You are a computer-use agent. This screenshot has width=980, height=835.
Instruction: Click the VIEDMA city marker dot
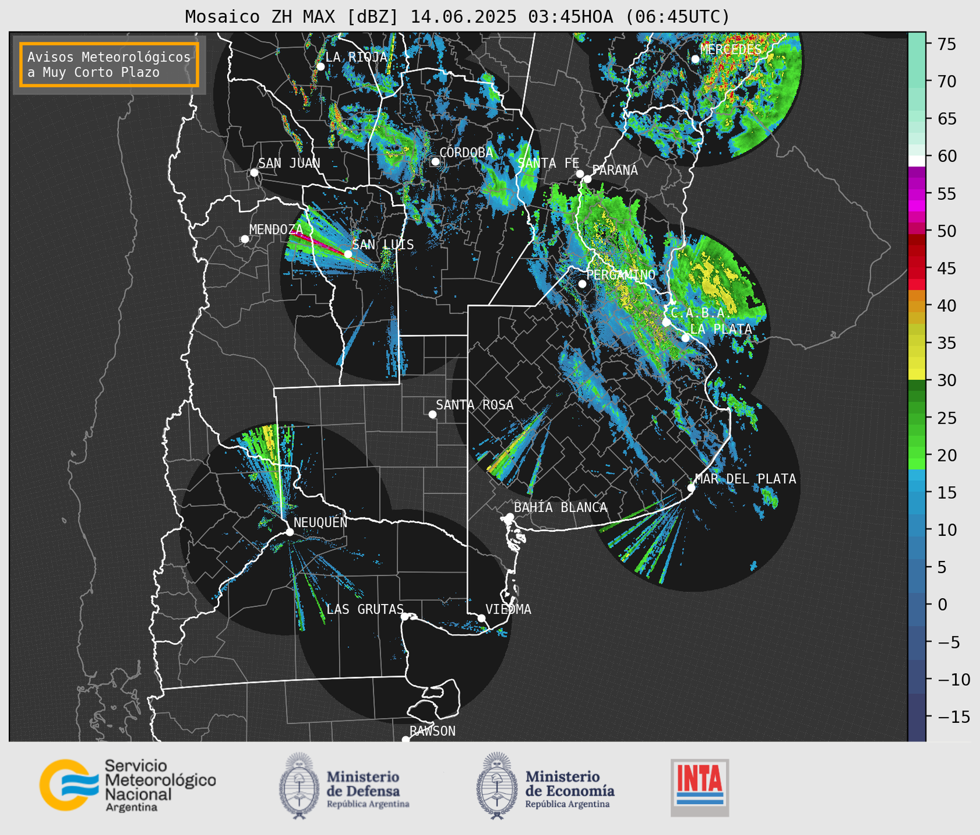[482, 618]
